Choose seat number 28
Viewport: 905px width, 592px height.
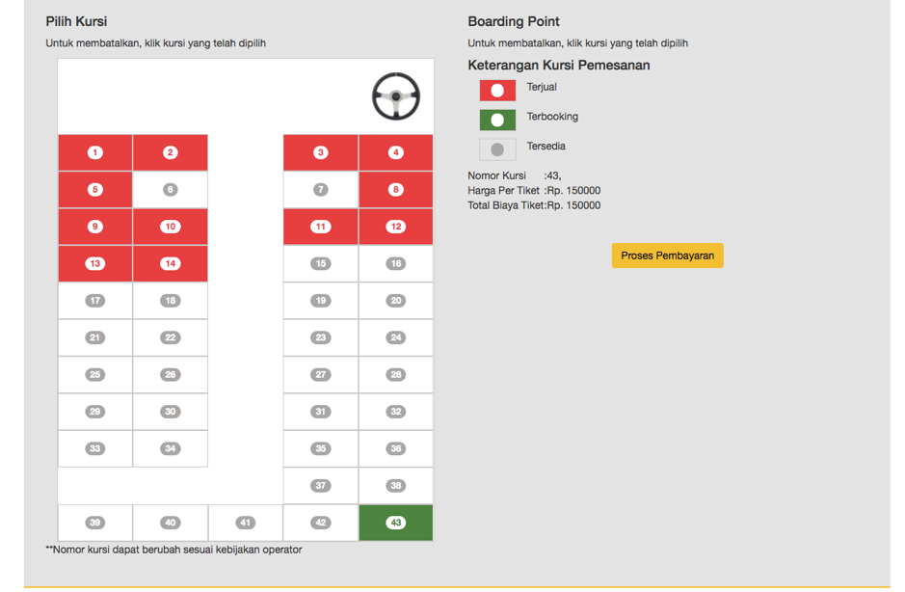(396, 374)
